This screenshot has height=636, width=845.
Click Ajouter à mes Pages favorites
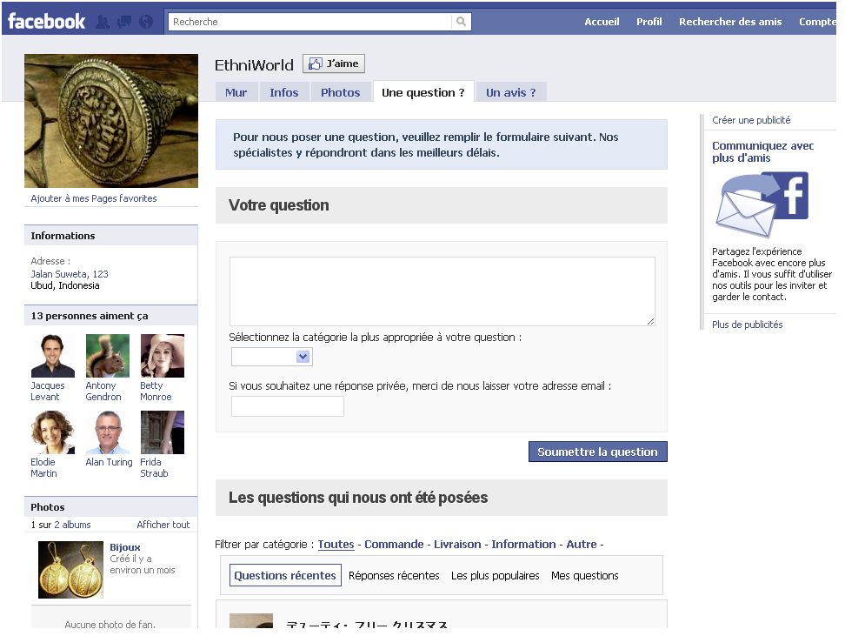pos(94,198)
